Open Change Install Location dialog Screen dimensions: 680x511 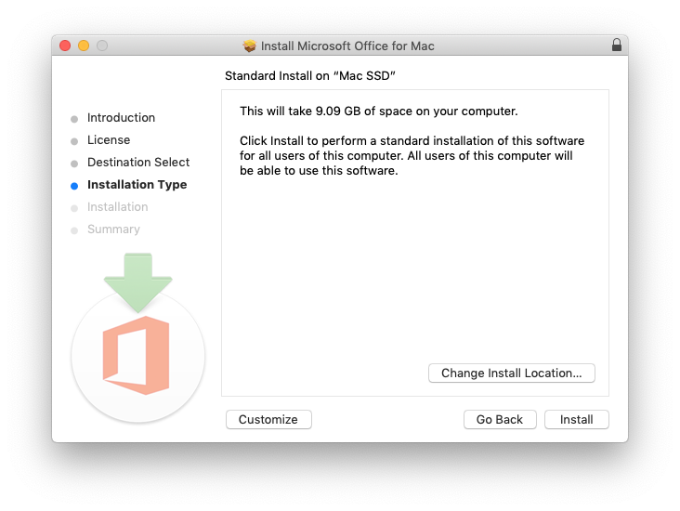(x=511, y=373)
